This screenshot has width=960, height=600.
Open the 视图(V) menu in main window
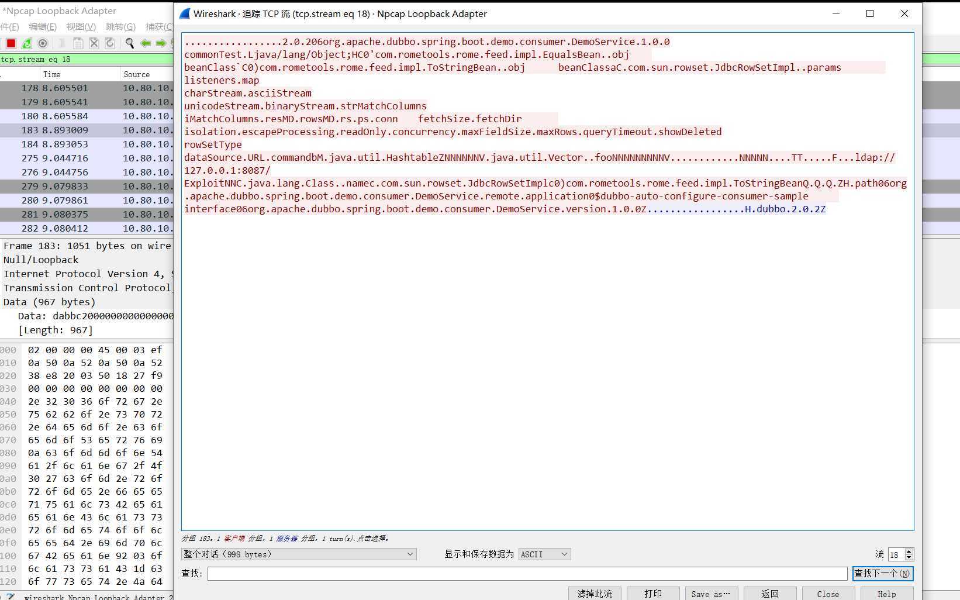click(x=81, y=26)
